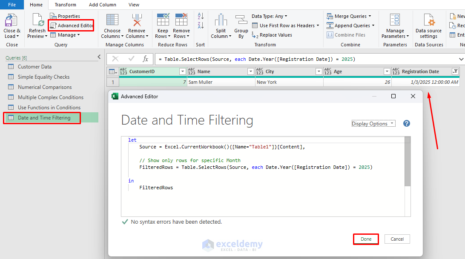
Task: Click the Close & Load icon
Action: point(11,20)
